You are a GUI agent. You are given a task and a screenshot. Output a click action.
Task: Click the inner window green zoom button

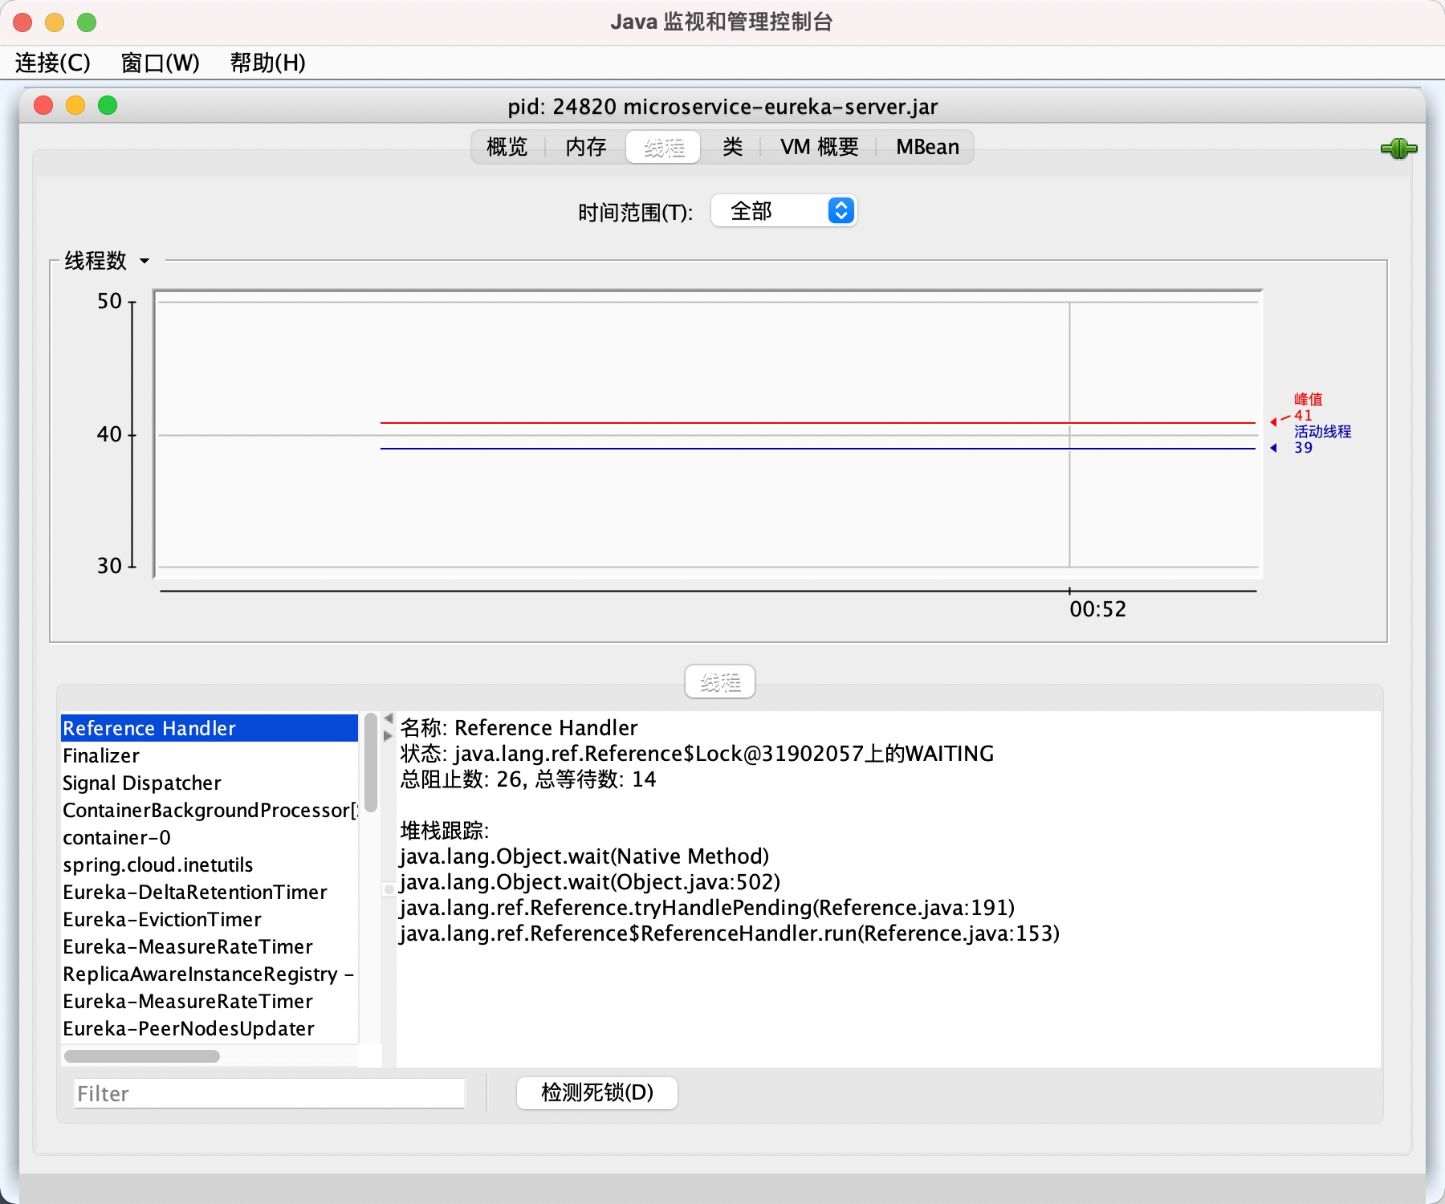pos(108,105)
